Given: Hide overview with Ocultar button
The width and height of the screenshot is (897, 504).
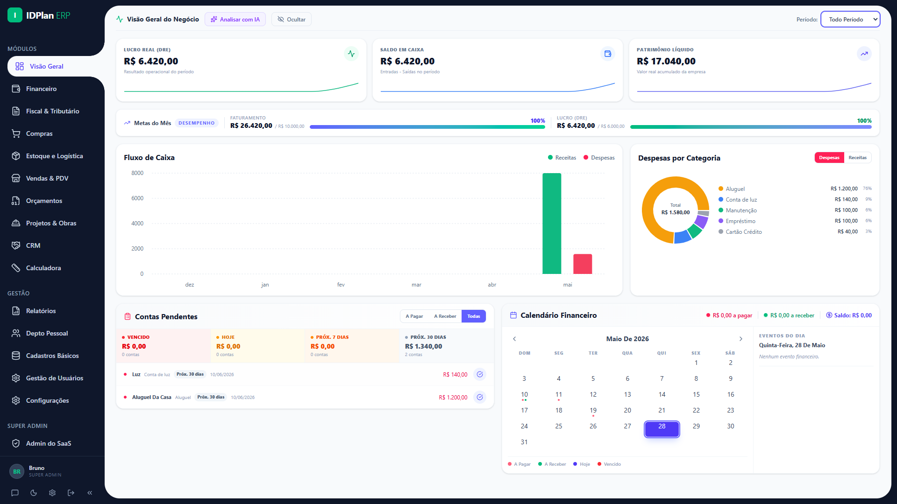Looking at the screenshot, I should [292, 19].
